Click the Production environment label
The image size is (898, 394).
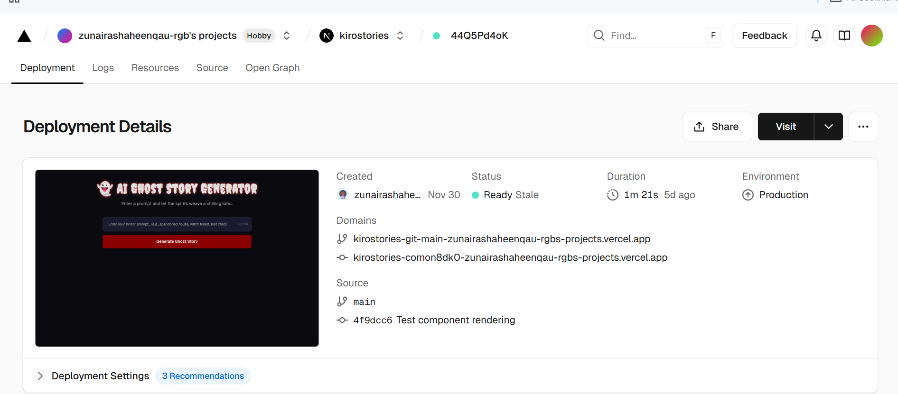click(784, 195)
